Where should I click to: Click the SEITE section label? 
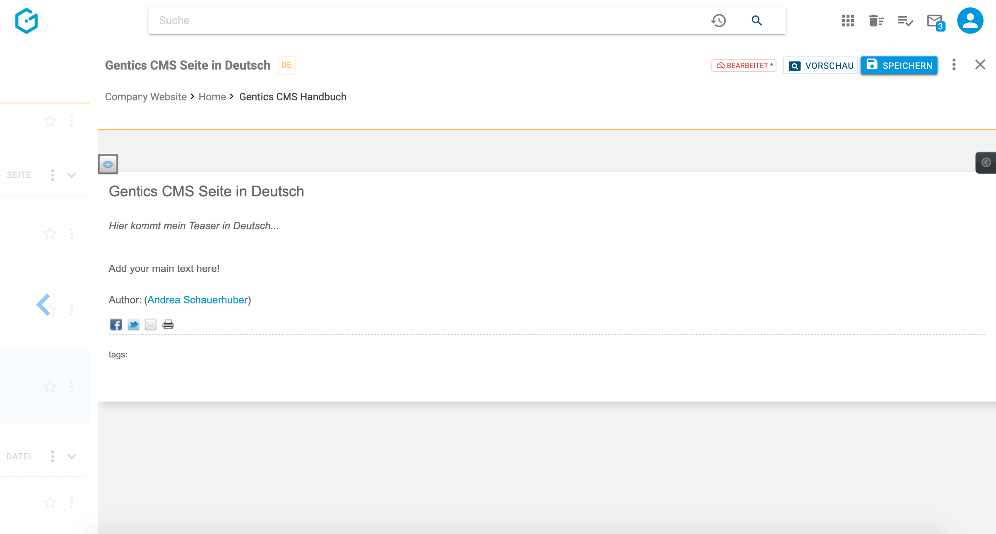pyautogui.click(x=19, y=175)
